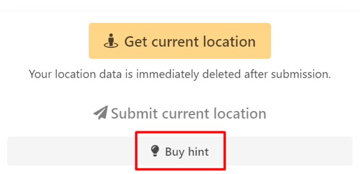The width and height of the screenshot is (360, 174).
Task: Click the 'Buy hint' text label
Action: tap(187, 152)
